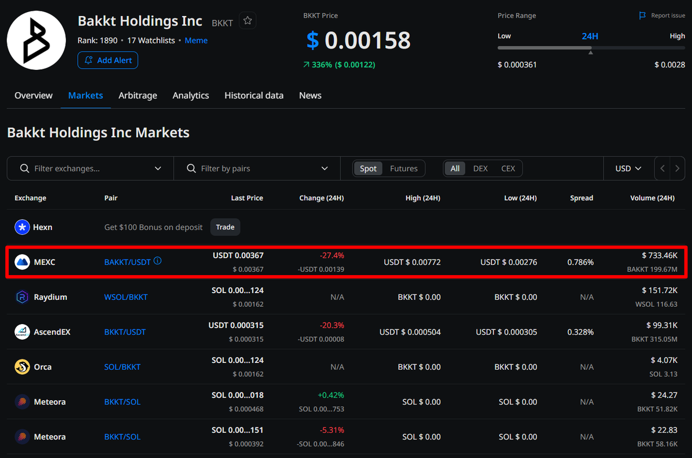Sort by the Exchange column header

[30, 198]
